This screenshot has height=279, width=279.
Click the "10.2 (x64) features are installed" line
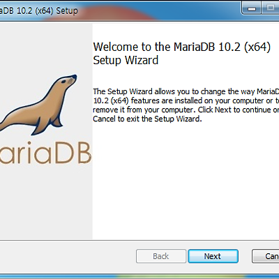pyautogui.click(x=186, y=100)
